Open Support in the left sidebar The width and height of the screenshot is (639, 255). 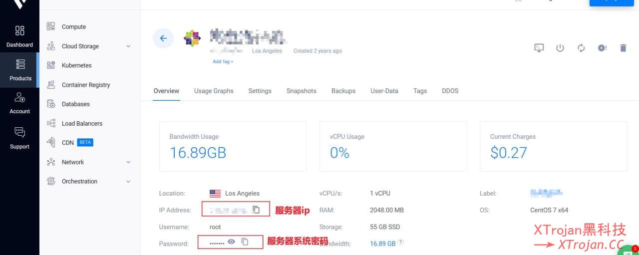[x=19, y=138]
